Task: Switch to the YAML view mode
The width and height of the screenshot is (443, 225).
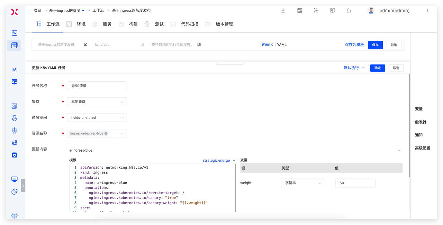Action: pos(282,45)
